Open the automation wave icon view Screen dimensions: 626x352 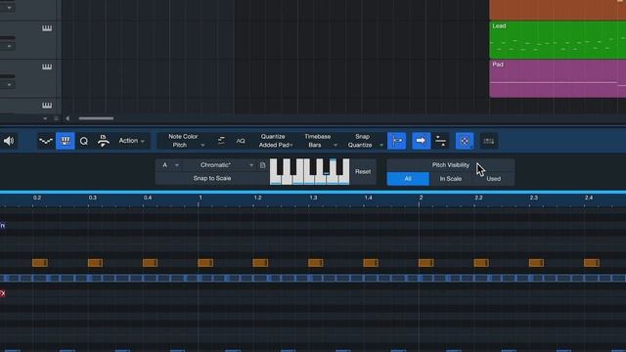pyautogui.click(x=46, y=141)
